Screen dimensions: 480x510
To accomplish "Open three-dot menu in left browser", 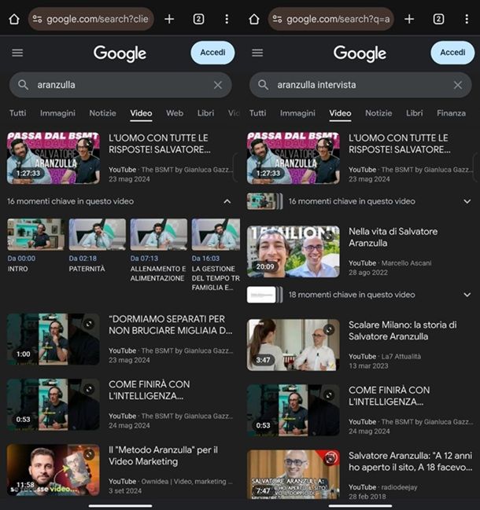I will click(227, 19).
